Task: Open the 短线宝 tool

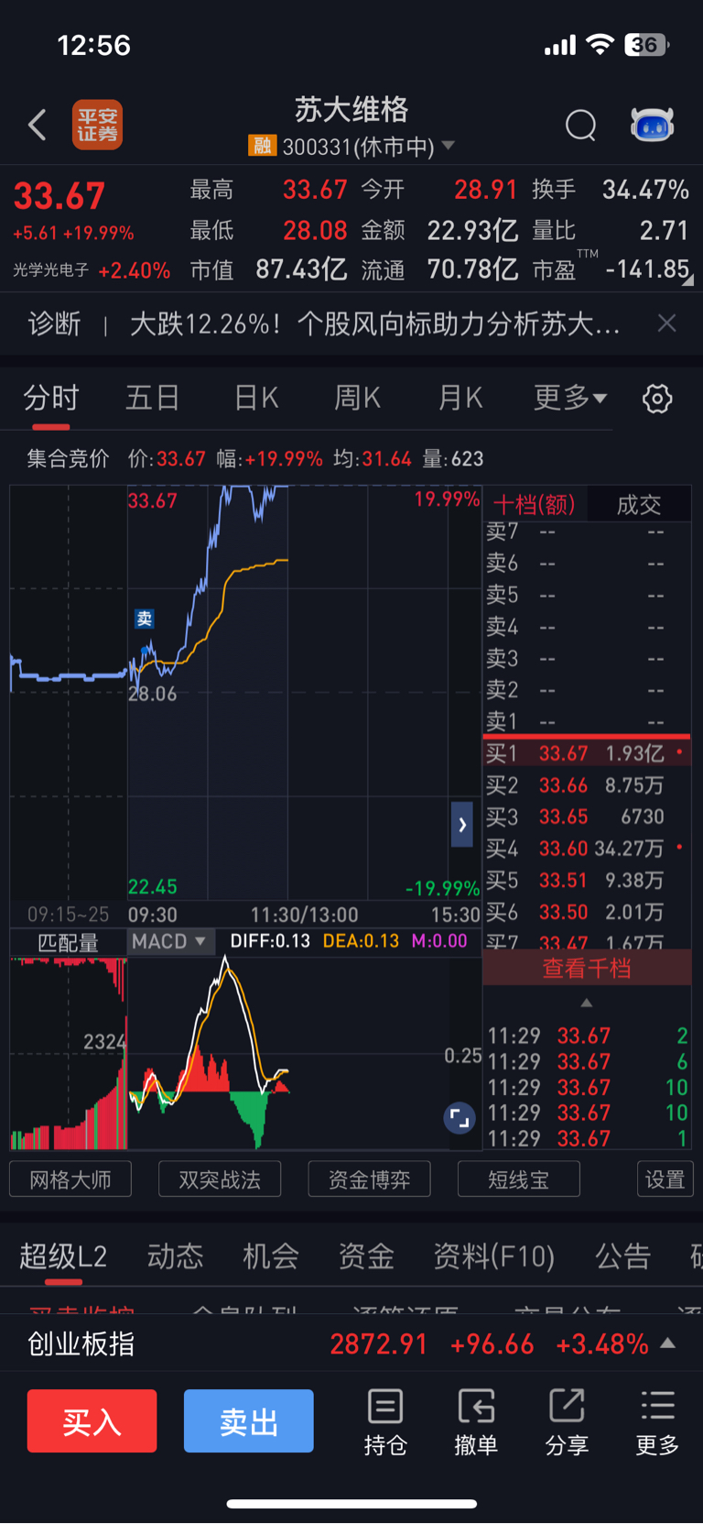Action: tap(518, 1179)
